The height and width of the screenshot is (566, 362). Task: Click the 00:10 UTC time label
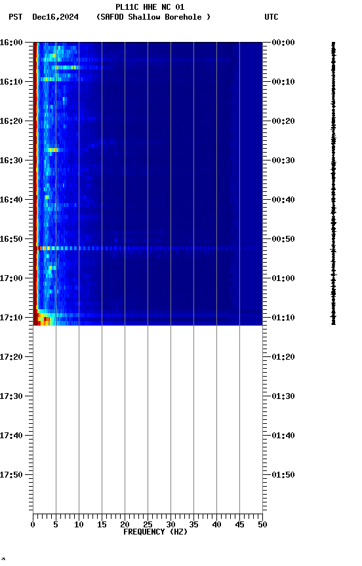[x=283, y=82]
